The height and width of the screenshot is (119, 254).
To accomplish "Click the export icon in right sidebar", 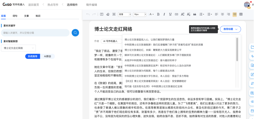I will 252,47.
